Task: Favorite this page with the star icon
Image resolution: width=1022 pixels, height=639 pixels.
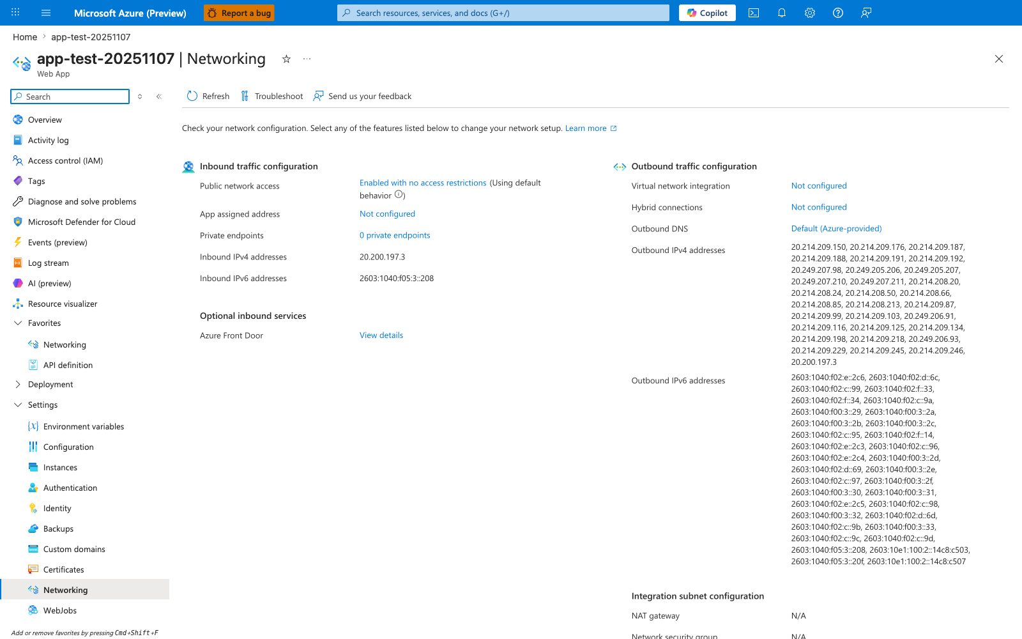Action: pos(286,59)
